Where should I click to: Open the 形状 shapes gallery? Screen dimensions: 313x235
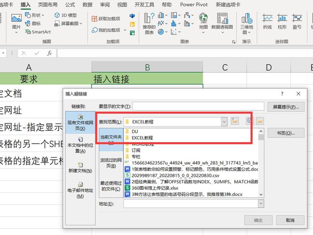[x=34, y=15]
